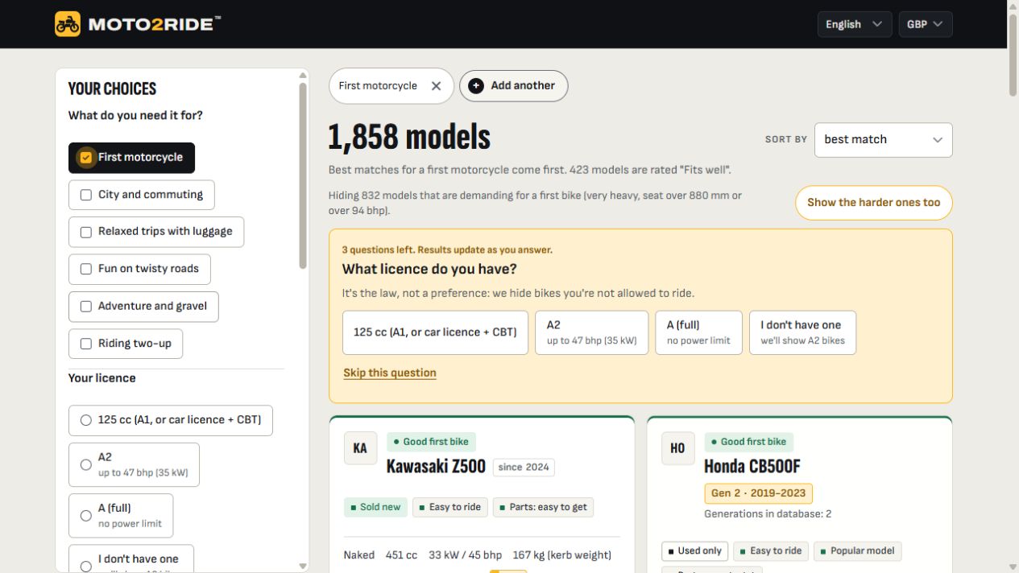Click the plus icon in Add another
Screen dimensions: 1019x573
click(x=476, y=86)
